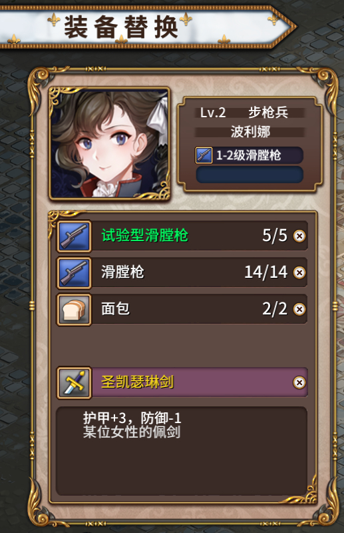
Task: Click the 护甲+3 item description box
Action: (182, 451)
